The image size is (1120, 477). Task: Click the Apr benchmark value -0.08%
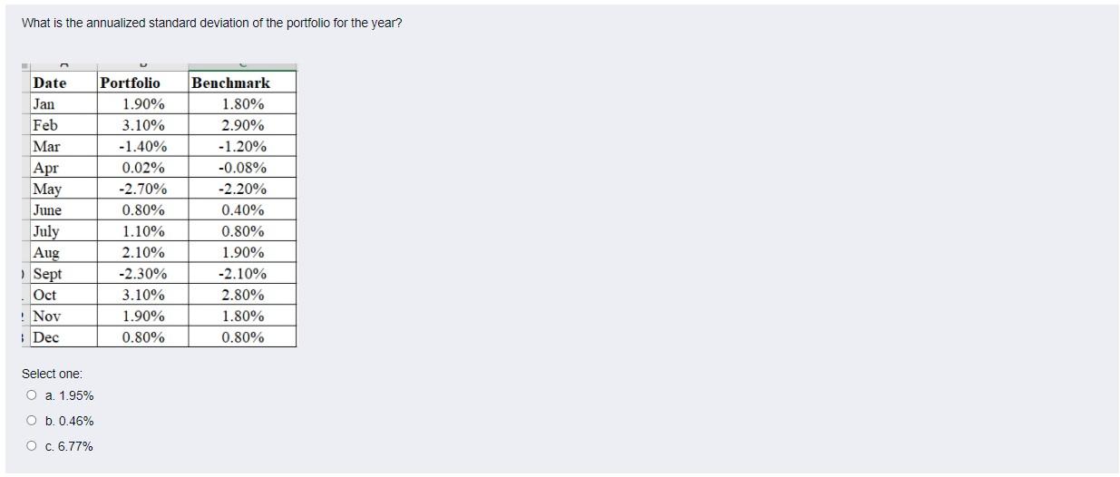coord(243,168)
